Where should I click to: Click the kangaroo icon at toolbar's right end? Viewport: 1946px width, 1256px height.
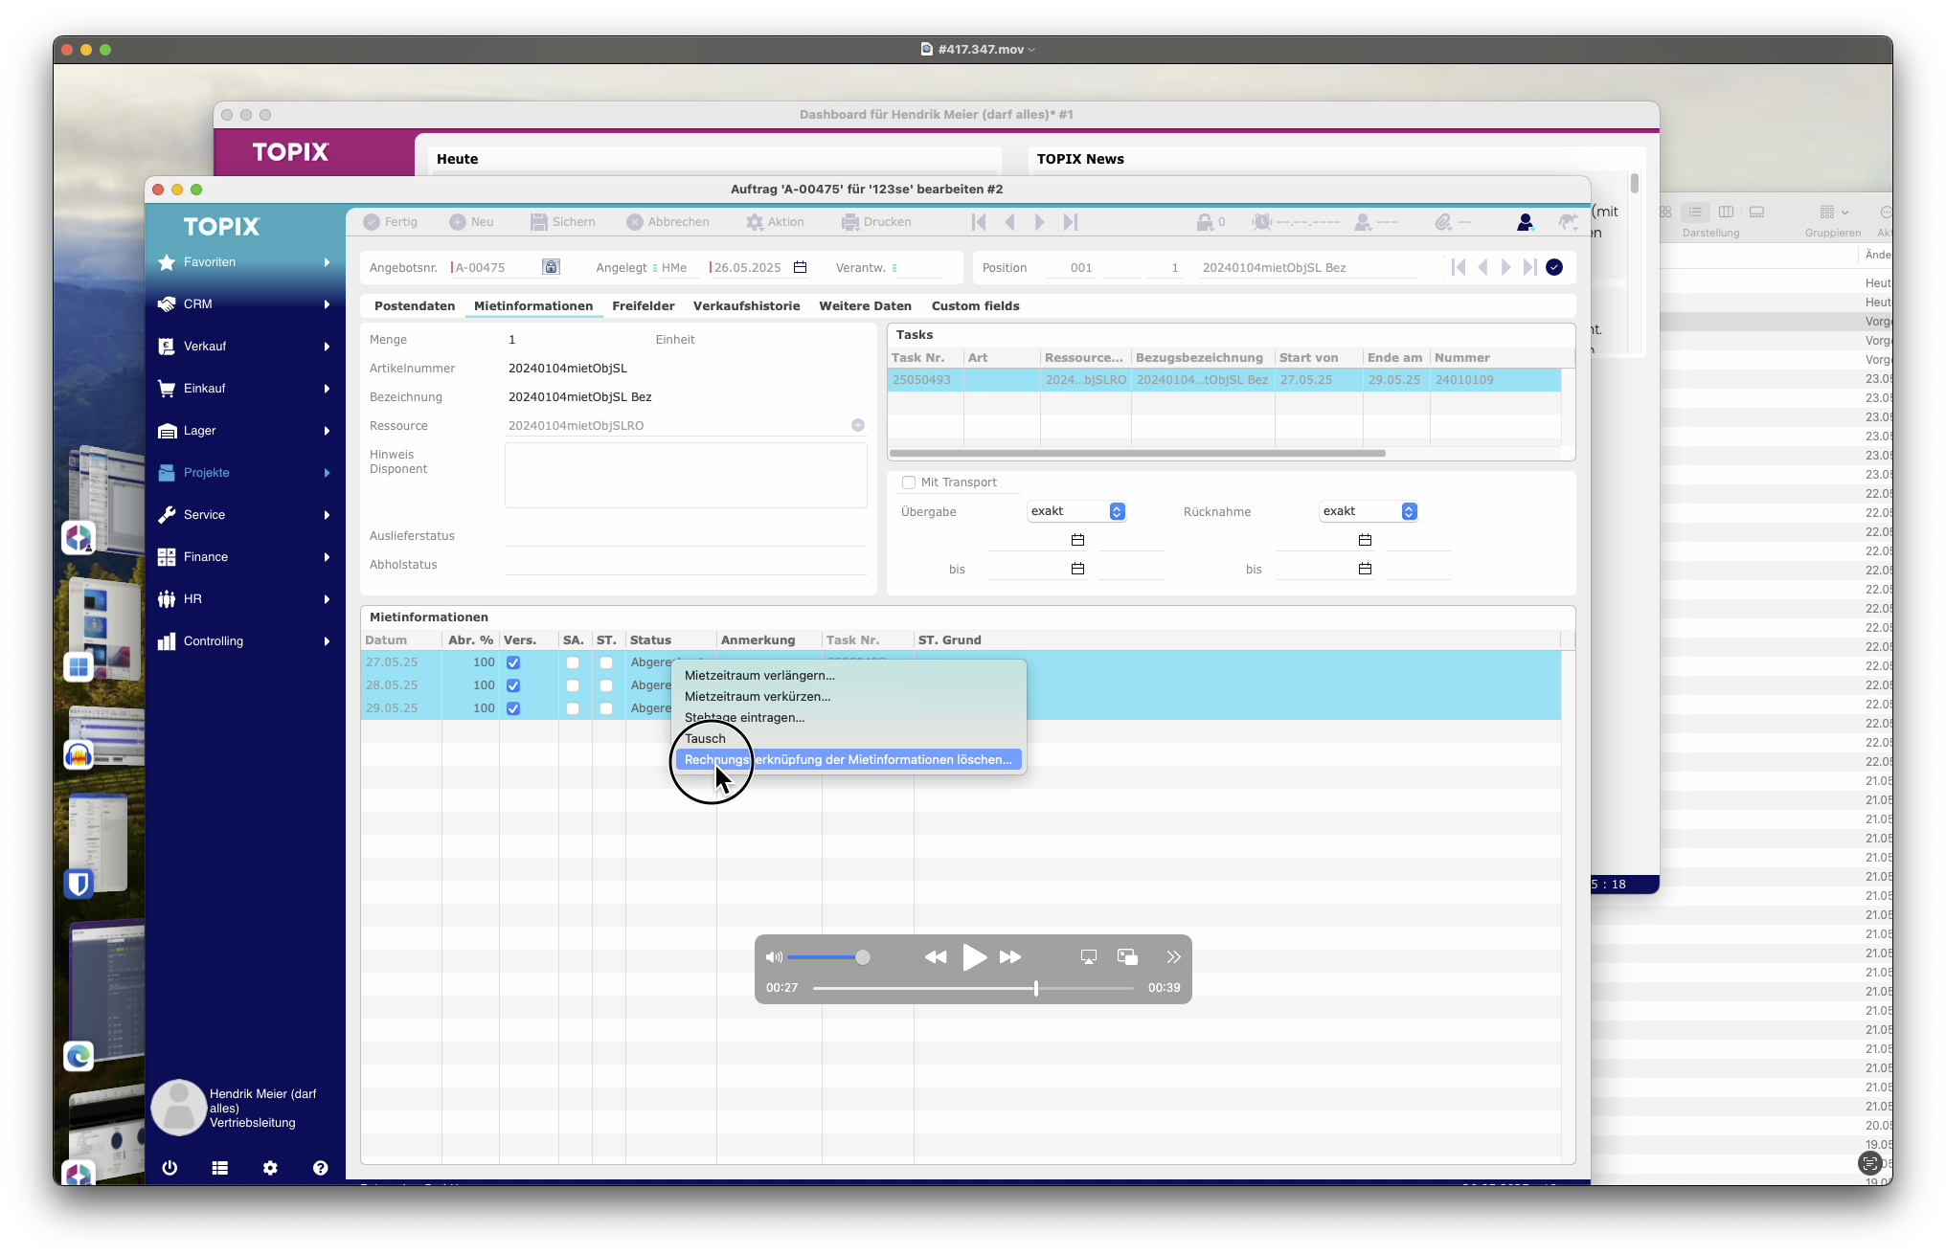click(x=1567, y=222)
